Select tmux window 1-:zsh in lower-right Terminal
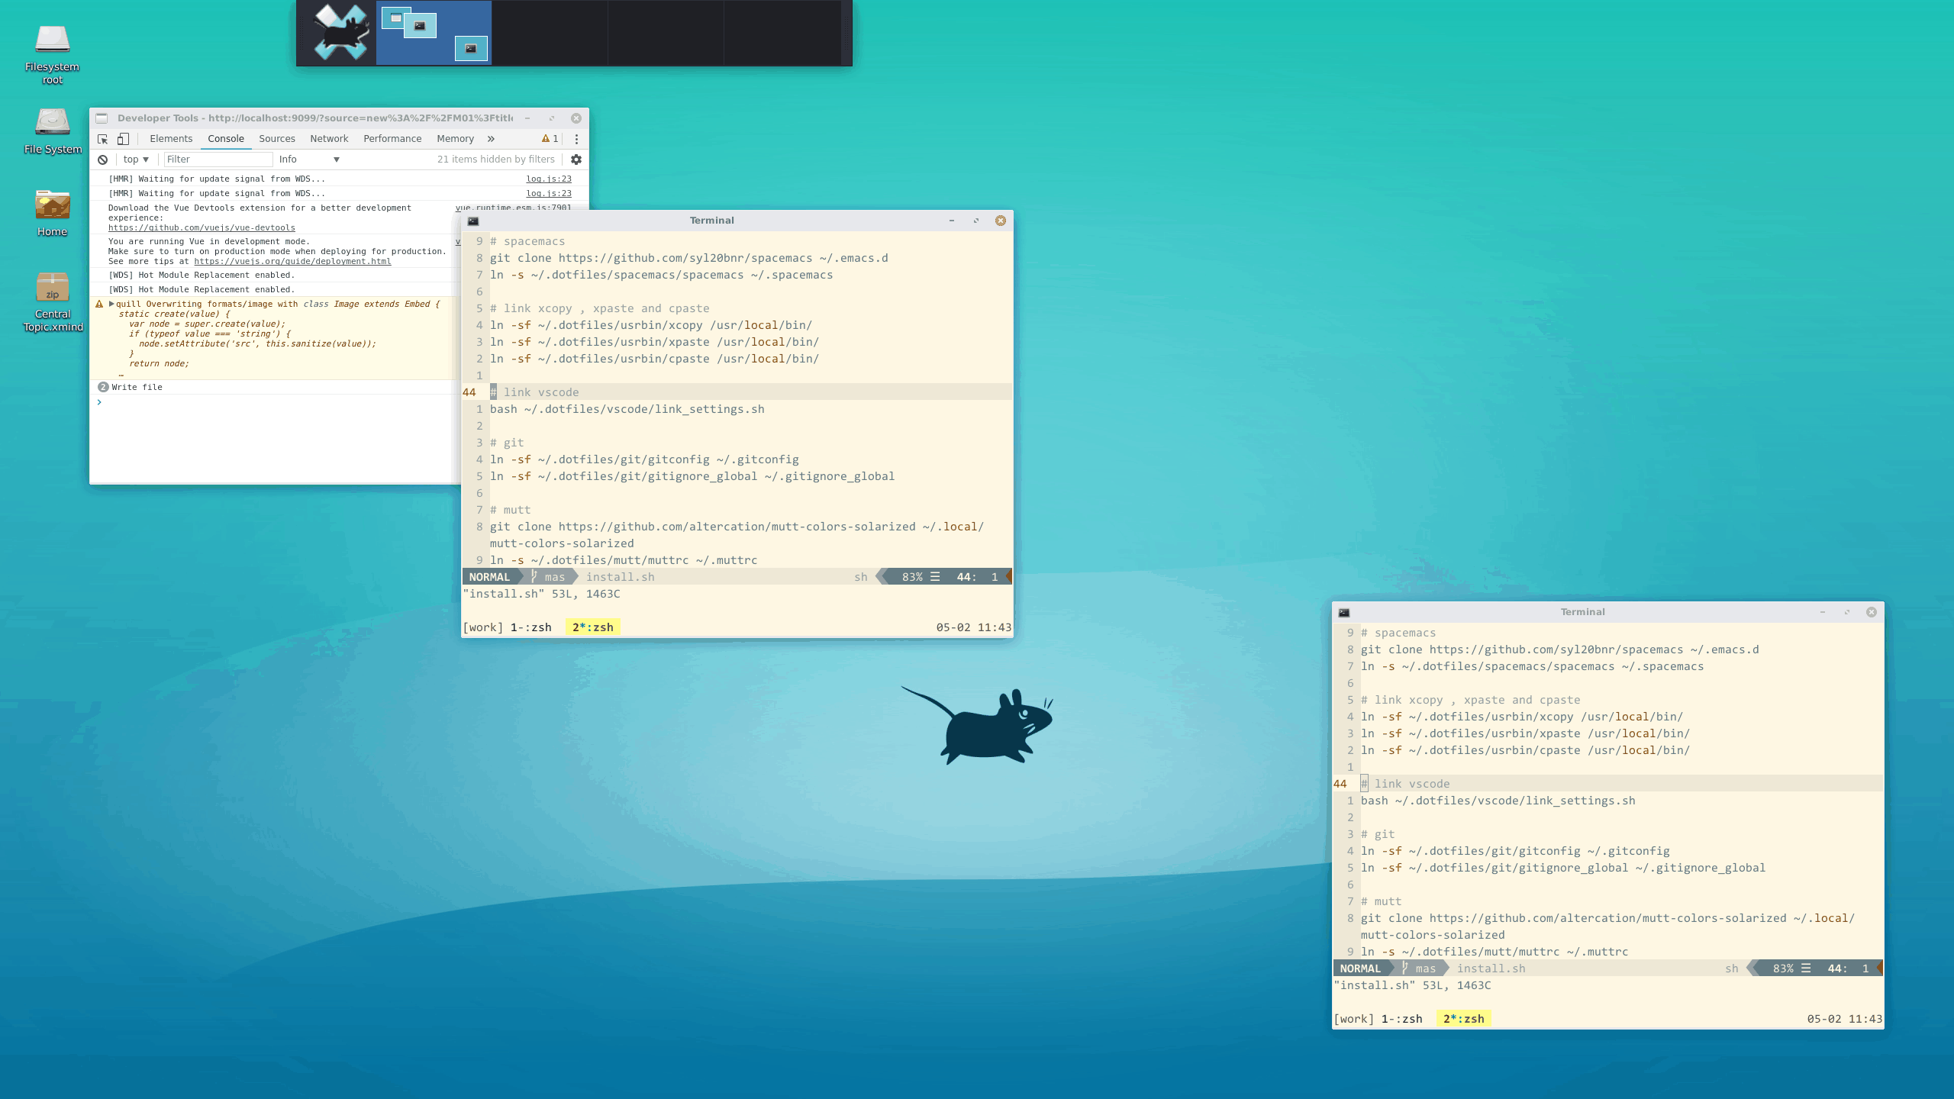 (1401, 1019)
